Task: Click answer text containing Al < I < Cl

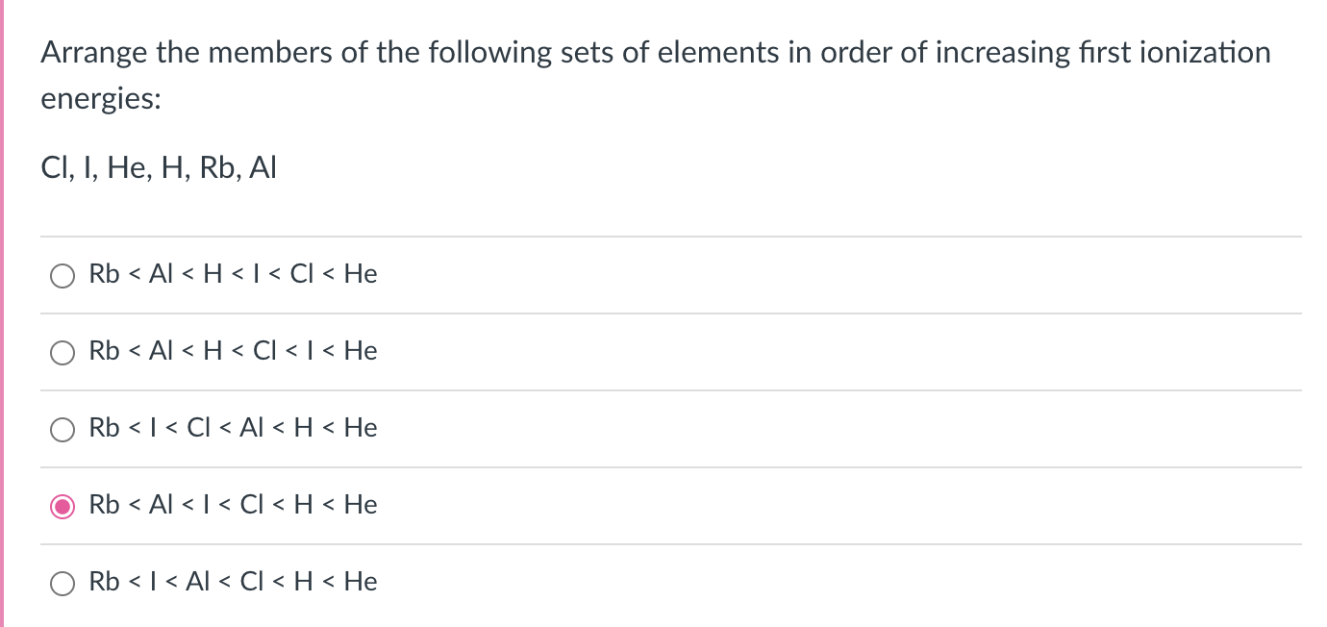Action: click(x=233, y=506)
